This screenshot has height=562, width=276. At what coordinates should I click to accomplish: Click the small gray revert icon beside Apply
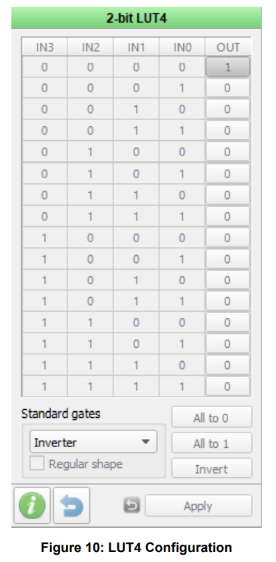pyautogui.click(x=132, y=505)
